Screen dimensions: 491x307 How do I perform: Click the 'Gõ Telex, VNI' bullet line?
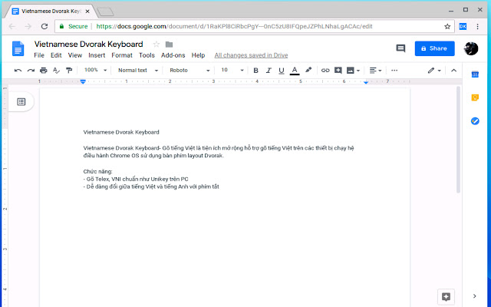click(x=136, y=179)
